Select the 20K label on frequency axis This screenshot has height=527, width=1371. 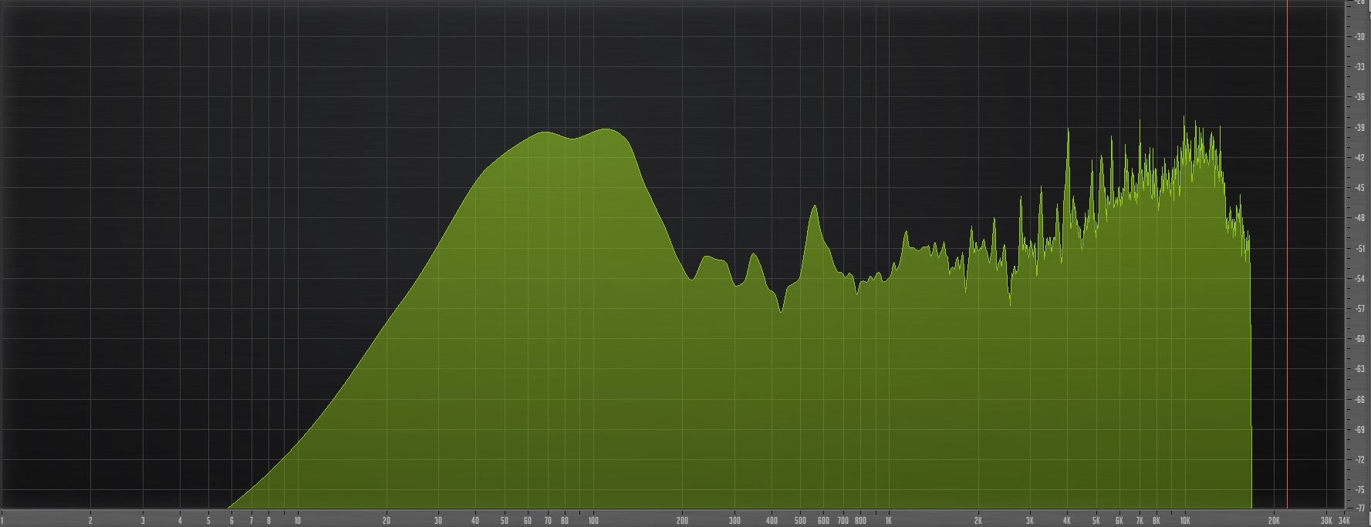pos(1275,521)
